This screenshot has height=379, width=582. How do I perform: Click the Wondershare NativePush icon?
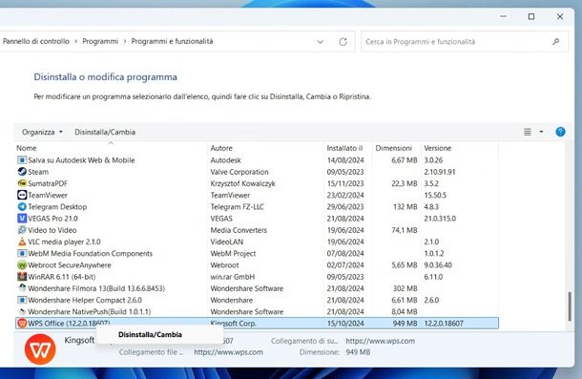(22, 312)
